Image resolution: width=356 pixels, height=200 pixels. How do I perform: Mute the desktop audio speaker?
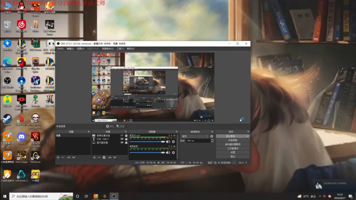[x=168, y=152]
